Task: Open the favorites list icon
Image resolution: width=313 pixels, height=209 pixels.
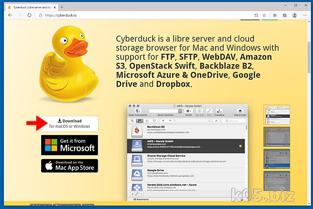Action: (x=275, y=15)
